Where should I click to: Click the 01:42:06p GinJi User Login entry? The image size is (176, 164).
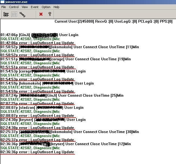coord(39,35)
